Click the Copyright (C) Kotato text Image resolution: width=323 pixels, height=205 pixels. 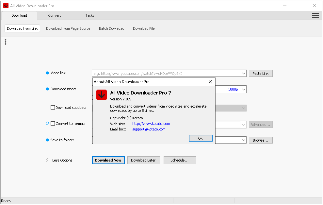point(126,118)
